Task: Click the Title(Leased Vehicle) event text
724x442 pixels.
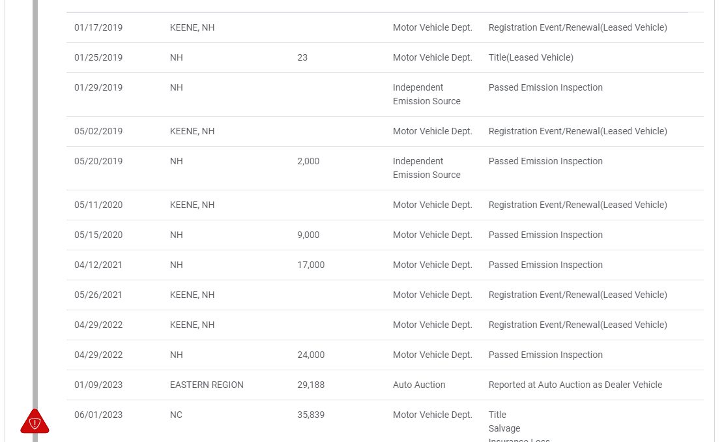Action: (x=531, y=57)
